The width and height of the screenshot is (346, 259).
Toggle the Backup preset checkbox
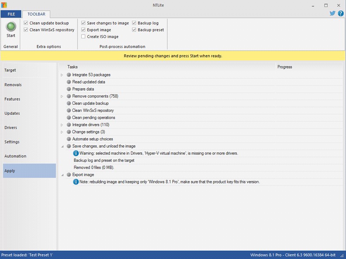pos(135,30)
